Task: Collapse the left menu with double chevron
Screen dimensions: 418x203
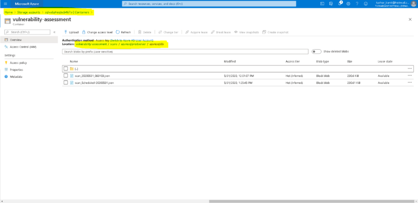Action: [54, 32]
